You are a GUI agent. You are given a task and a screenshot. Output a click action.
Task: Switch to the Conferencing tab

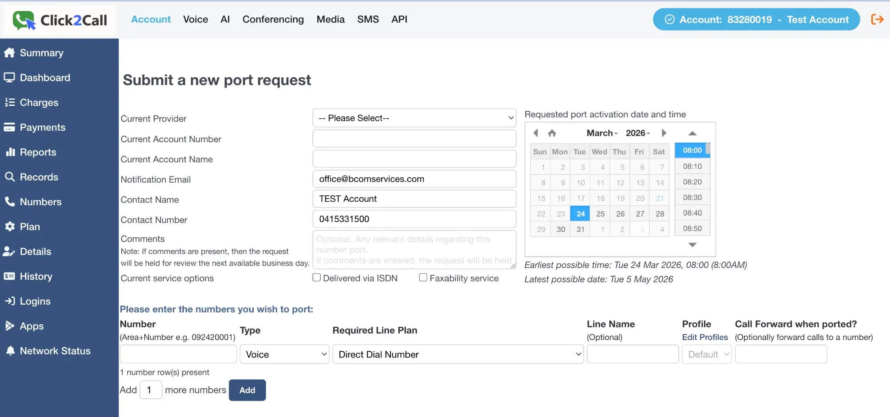pos(273,19)
